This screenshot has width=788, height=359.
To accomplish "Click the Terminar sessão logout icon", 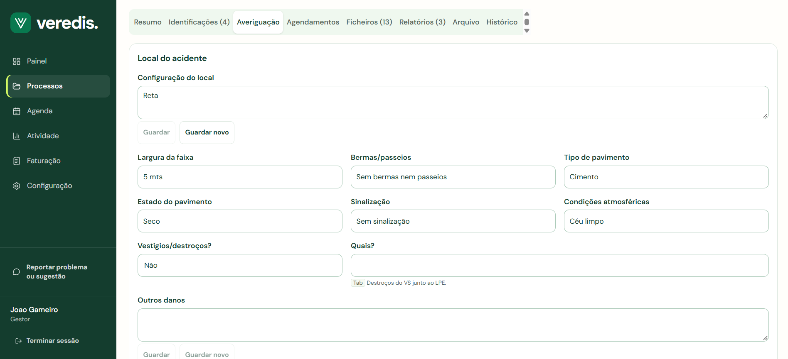I will pos(18,341).
